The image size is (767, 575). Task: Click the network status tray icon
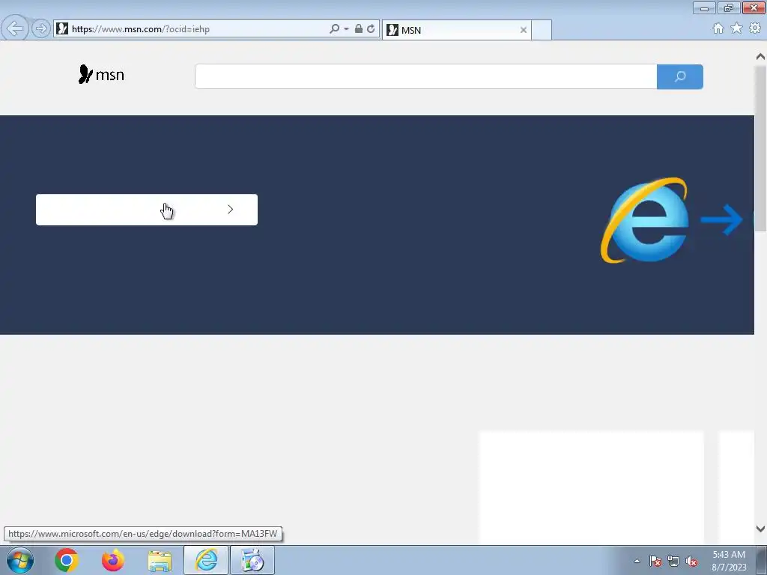click(x=673, y=561)
